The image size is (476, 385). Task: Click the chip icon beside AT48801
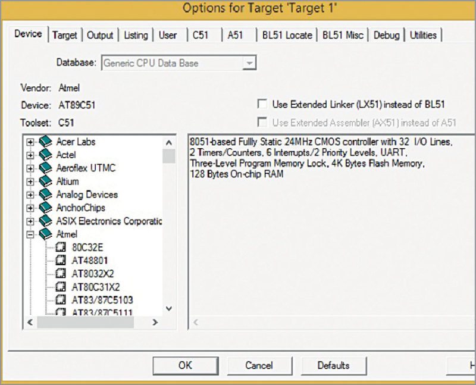click(x=61, y=260)
